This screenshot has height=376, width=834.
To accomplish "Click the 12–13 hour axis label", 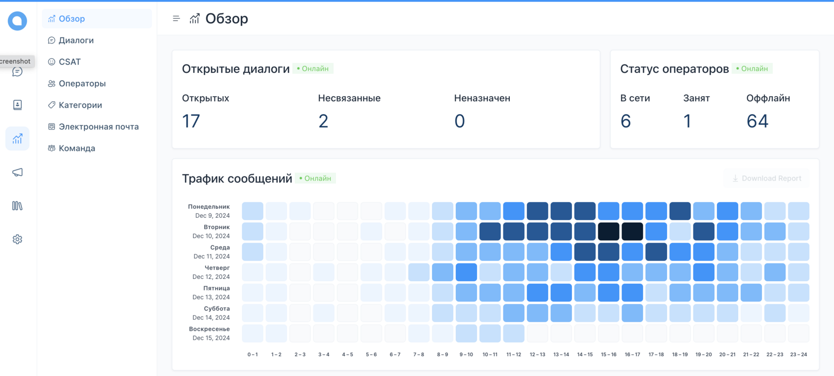I will click(538, 354).
